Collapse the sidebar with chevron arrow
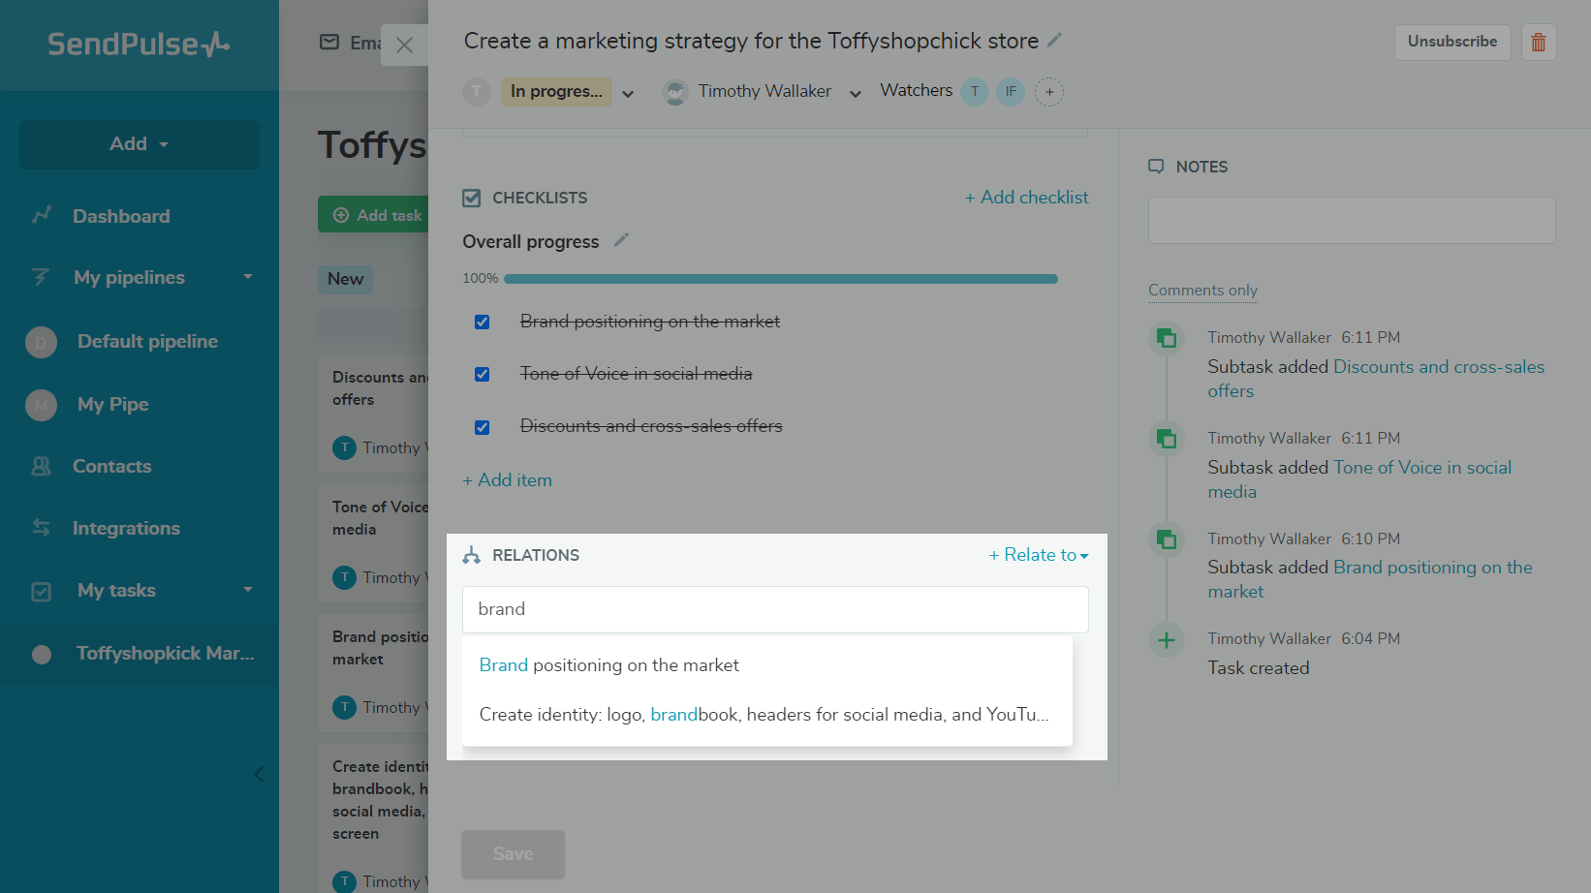 click(258, 774)
